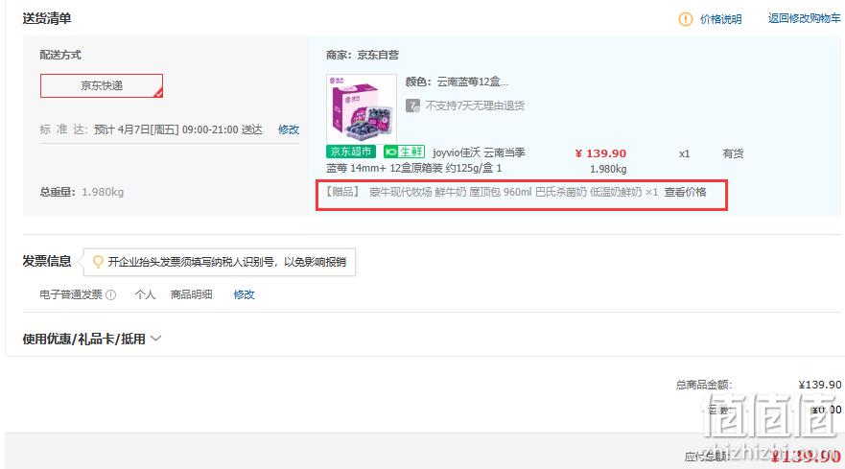Go back via 返回修改购物车 link
845x469 pixels.
[804, 18]
